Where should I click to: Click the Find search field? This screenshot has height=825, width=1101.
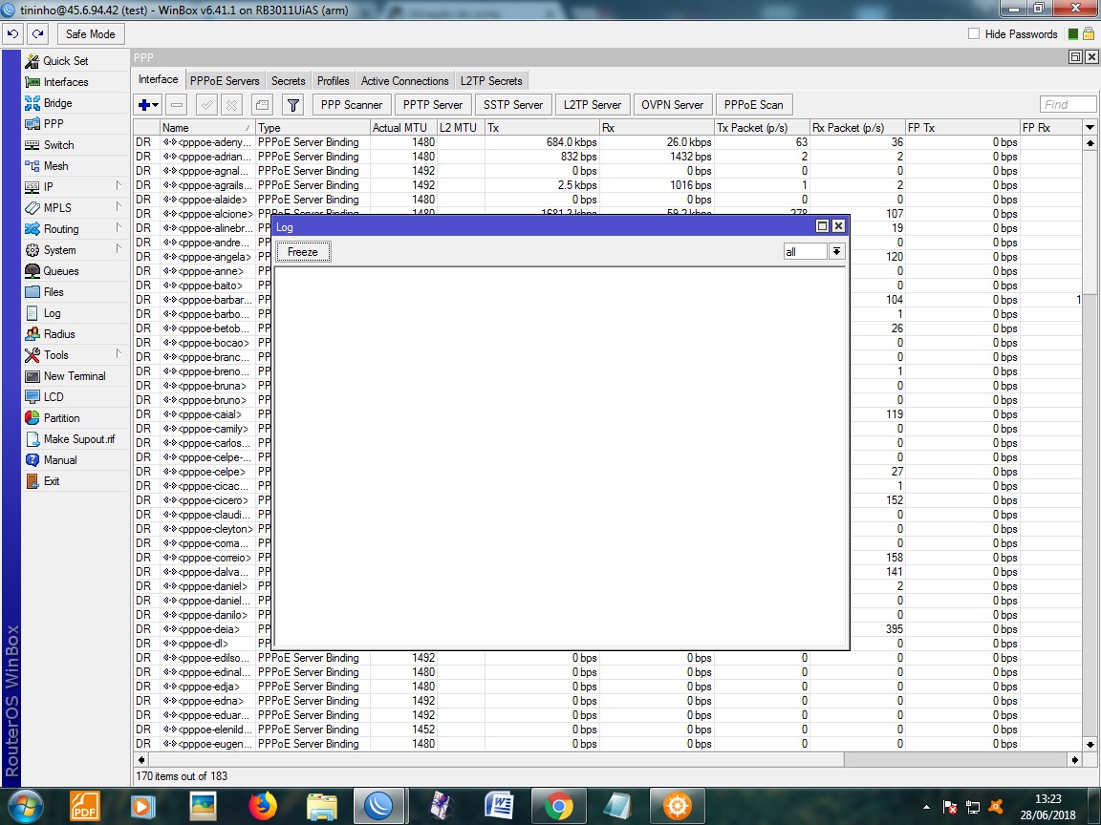[x=1068, y=104]
